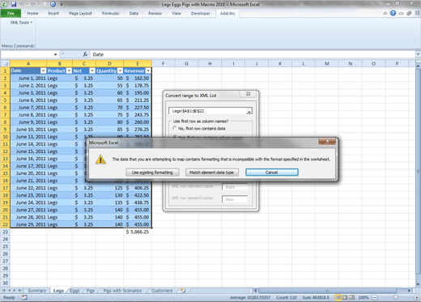Viewport: 421px width, 302px height.
Task: Click the Undo icon in quick access toolbar
Action: (x=22, y=4)
